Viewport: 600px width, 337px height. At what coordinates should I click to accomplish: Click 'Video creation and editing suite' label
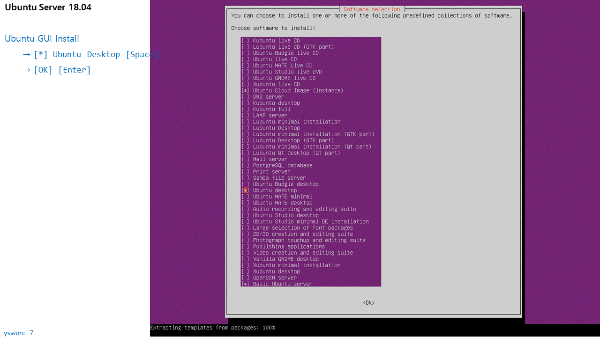303,253
